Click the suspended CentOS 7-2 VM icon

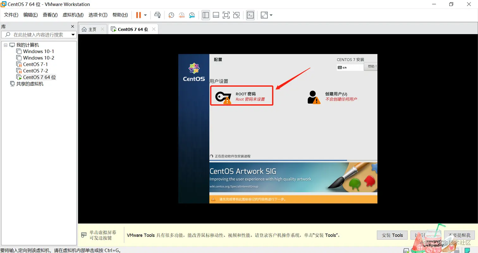[19, 71]
